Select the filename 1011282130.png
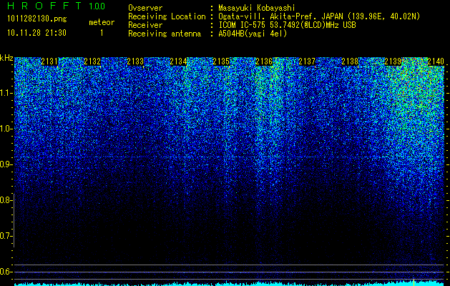The width and height of the screenshot is (450, 286). pos(37,19)
